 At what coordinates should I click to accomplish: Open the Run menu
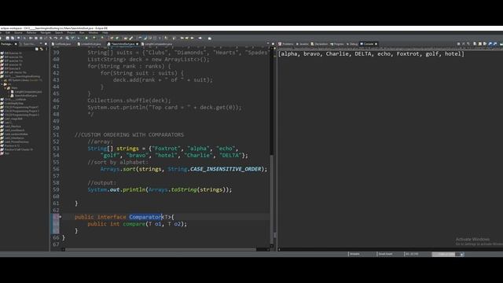tap(82, 33)
